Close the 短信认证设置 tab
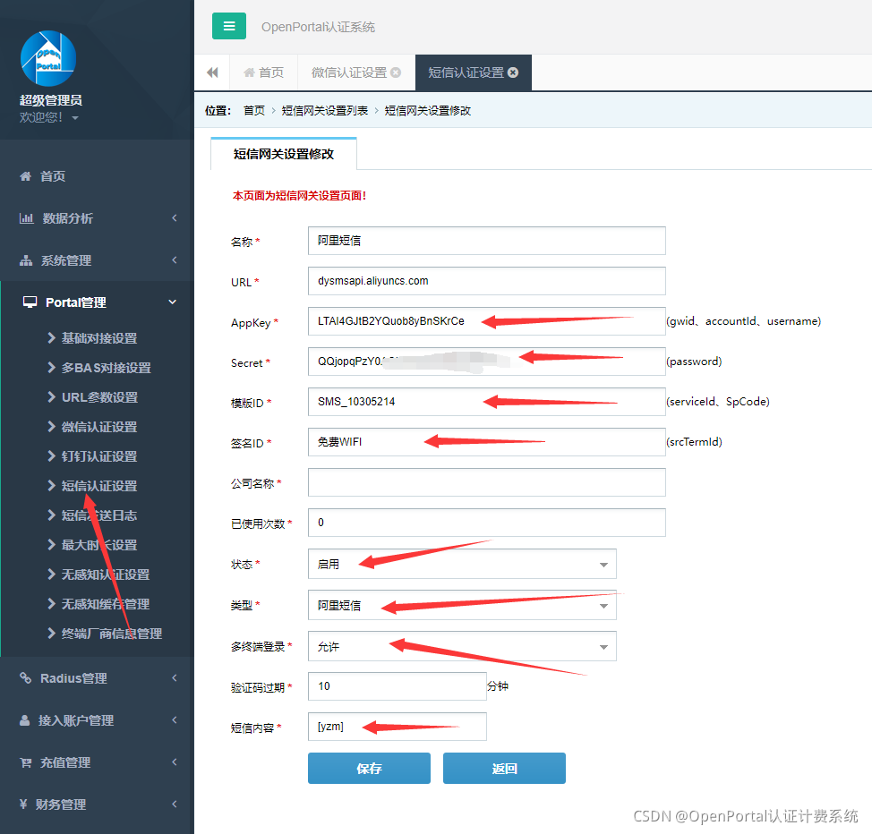Image resolution: width=872 pixels, height=834 pixels. pyautogui.click(x=513, y=72)
